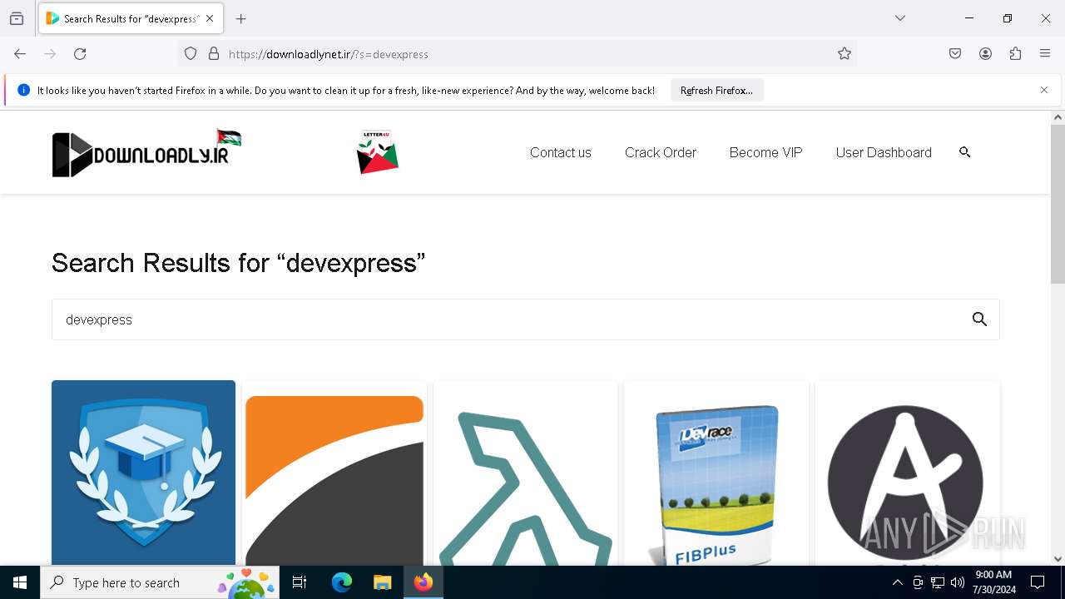Open the Crack Order page

661,152
